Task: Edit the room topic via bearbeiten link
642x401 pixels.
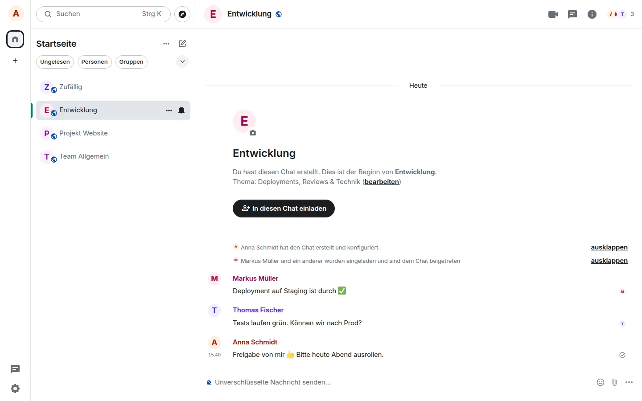Action: pos(382,182)
